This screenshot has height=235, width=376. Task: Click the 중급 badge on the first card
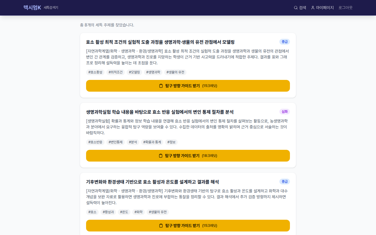coord(285,42)
